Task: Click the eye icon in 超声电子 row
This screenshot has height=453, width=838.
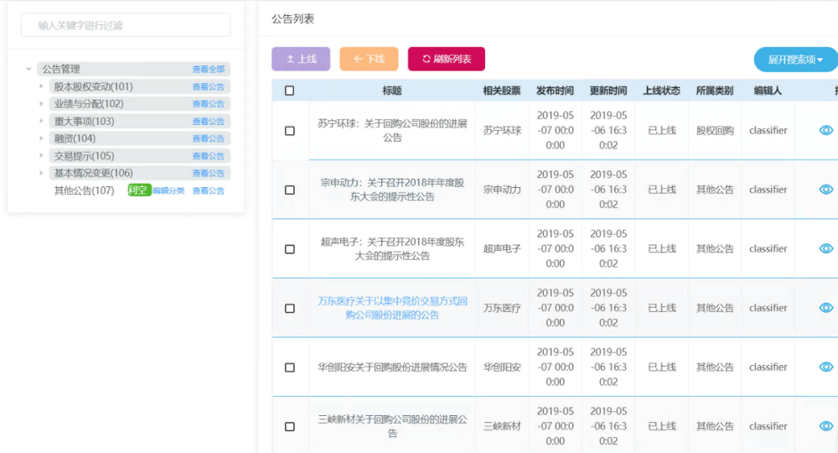Action: [825, 248]
